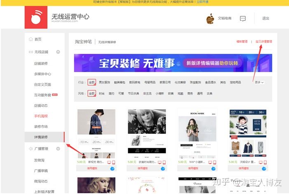Click 立即开通 in the yellow top banner

(202, 2)
